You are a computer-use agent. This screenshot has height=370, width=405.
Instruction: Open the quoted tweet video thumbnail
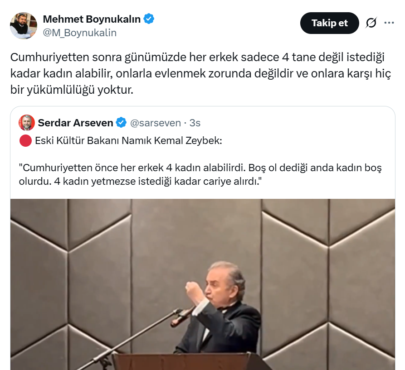pyautogui.click(x=203, y=284)
